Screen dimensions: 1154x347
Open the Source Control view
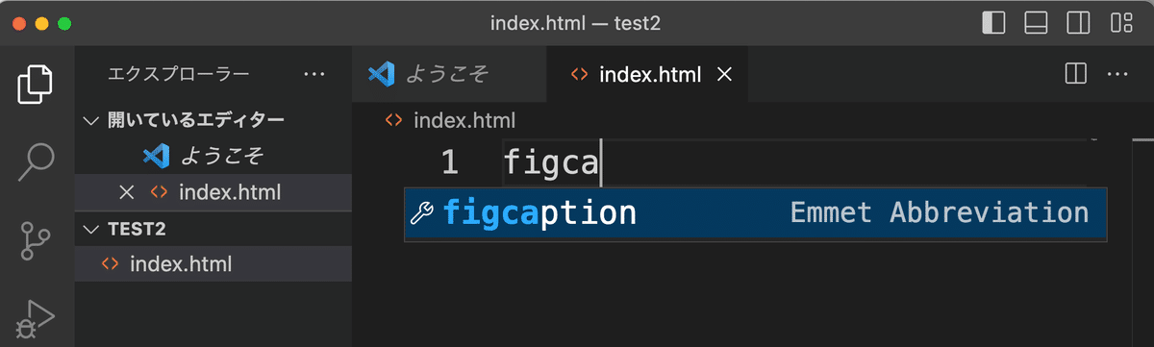click(x=36, y=240)
